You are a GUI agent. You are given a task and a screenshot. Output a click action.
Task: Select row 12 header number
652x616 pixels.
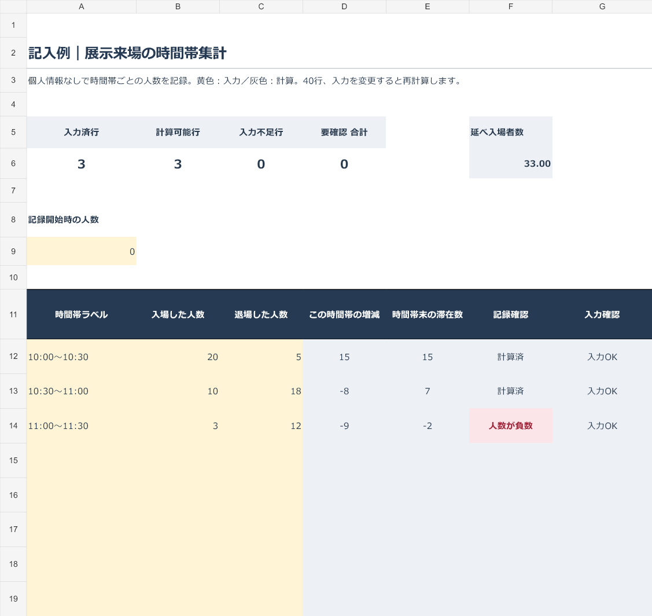pyautogui.click(x=13, y=356)
